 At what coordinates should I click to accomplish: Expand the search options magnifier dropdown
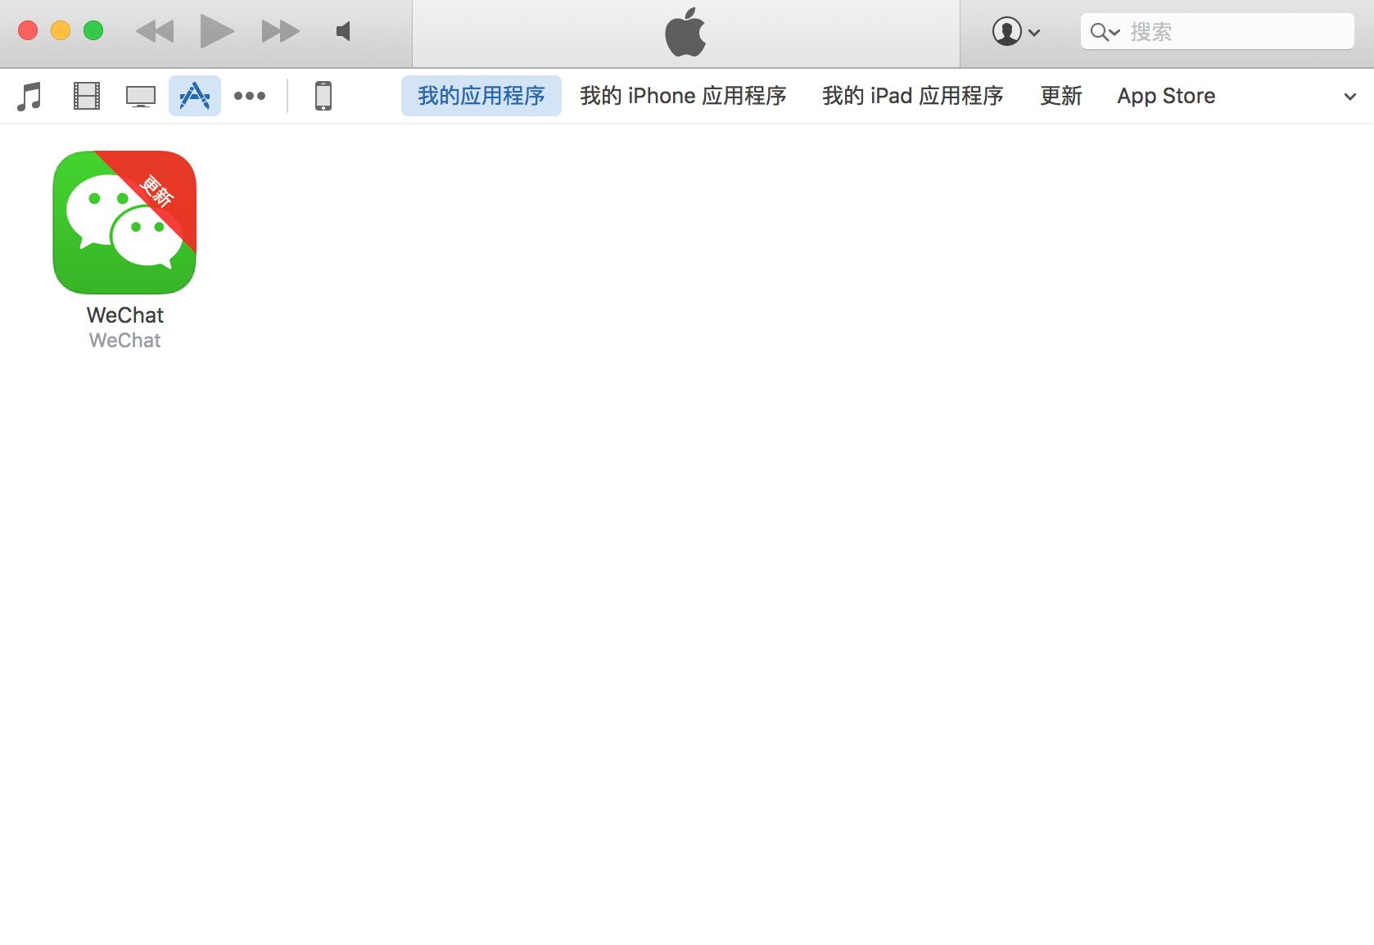(x=1105, y=32)
